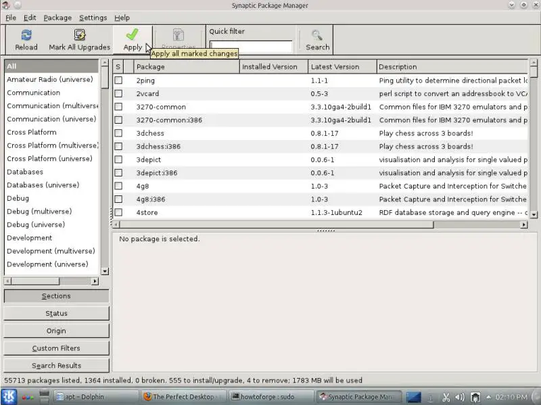
Task: Click the window menu icon in title bar
Action: pyautogui.click(x=6, y=5)
